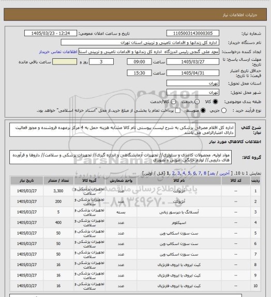Open results page 7
Viewport: 271px width, 297px height.
pyautogui.click(x=200, y=173)
